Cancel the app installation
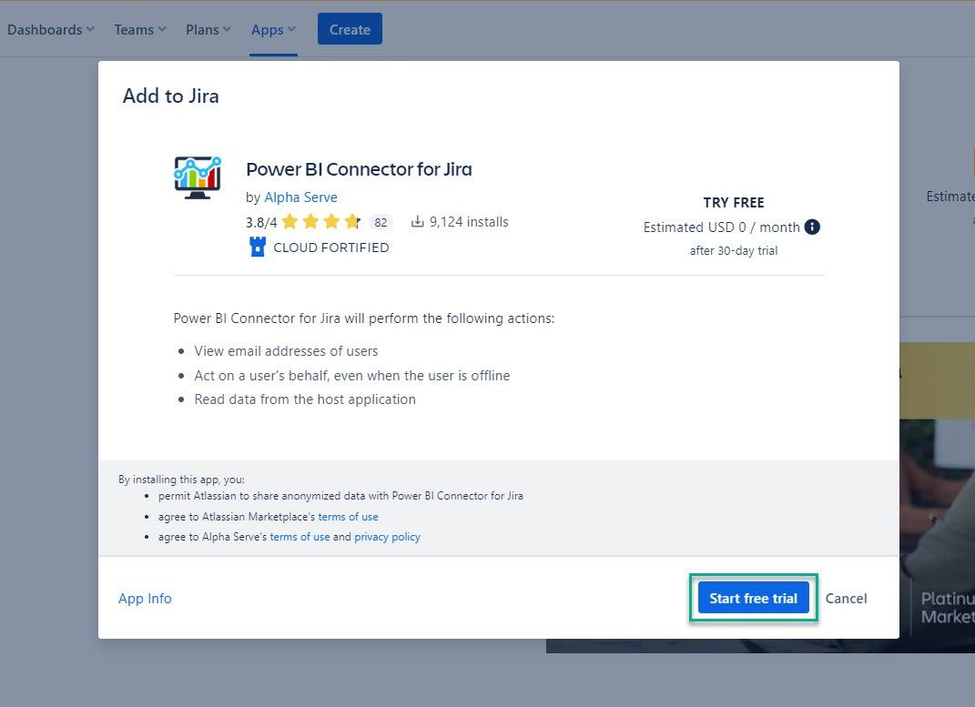This screenshot has height=707, width=975. pyautogui.click(x=846, y=598)
